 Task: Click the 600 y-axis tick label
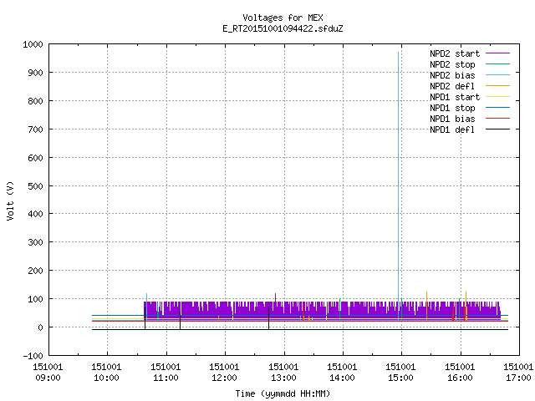coord(35,158)
